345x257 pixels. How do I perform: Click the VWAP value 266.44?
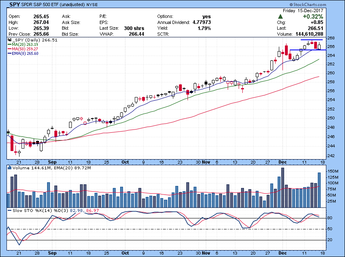point(136,34)
